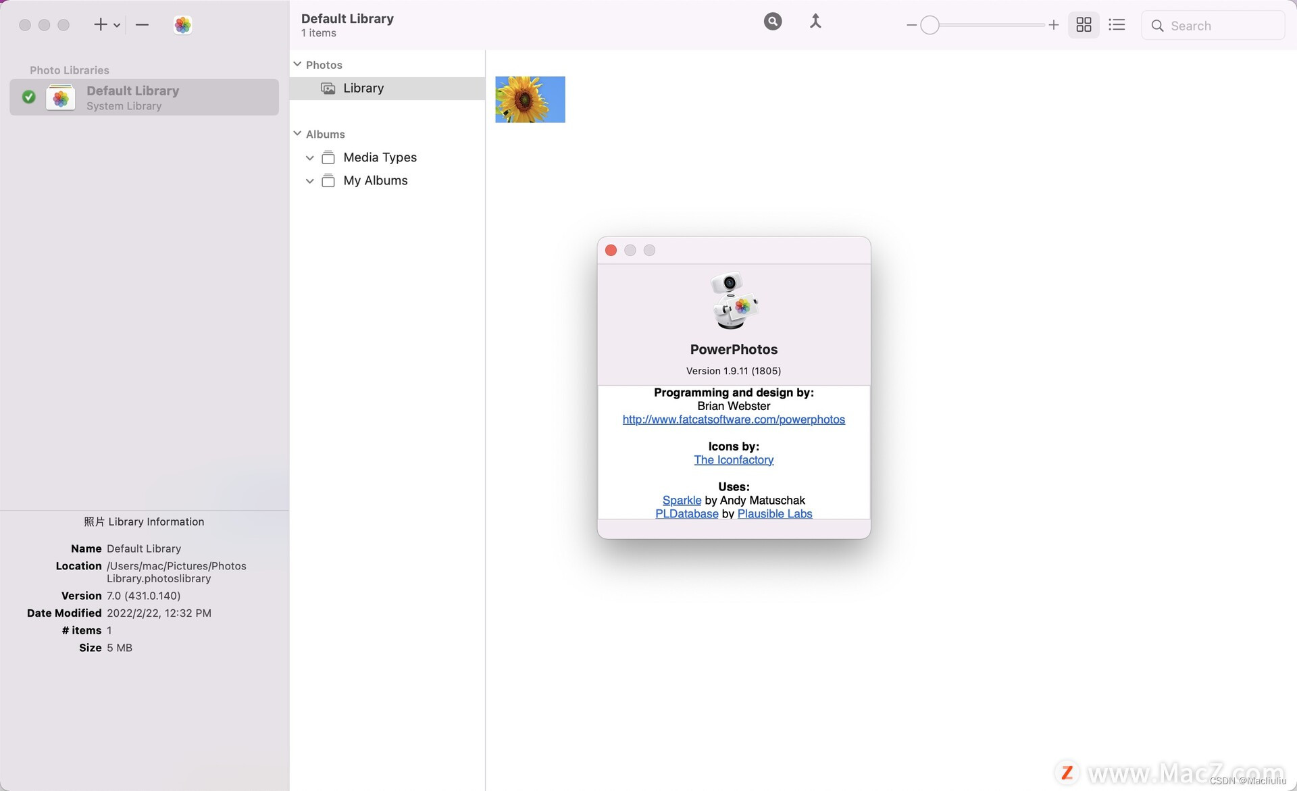
Task: Expand the My Albums folder
Action: click(309, 180)
